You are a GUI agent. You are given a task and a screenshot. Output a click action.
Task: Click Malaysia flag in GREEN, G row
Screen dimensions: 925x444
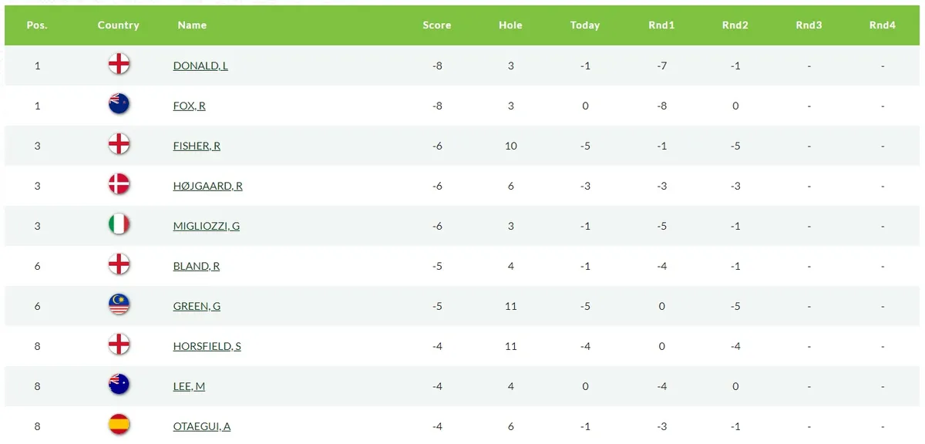(x=119, y=304)
